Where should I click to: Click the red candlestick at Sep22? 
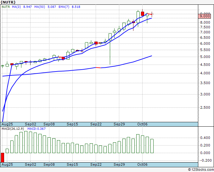pyautogui.click(x=96, y=43)
